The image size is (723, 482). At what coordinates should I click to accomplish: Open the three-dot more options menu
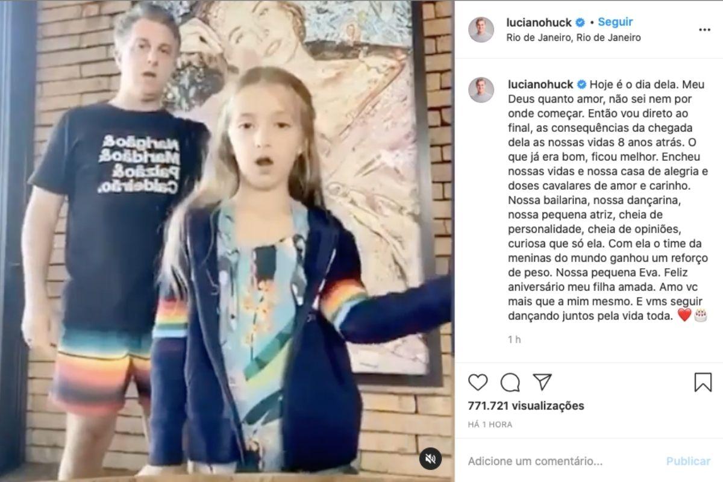(x=704, y=30)
